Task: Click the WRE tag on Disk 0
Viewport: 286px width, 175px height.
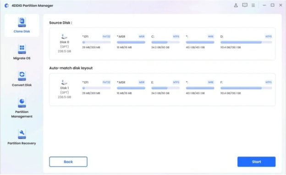Action: pyautogui.click(x=211, y=37)
